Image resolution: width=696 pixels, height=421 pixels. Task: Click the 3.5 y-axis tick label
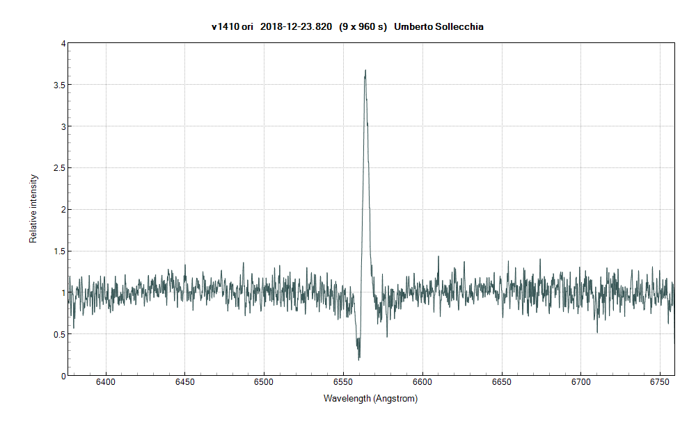click(x=58, y=85)
